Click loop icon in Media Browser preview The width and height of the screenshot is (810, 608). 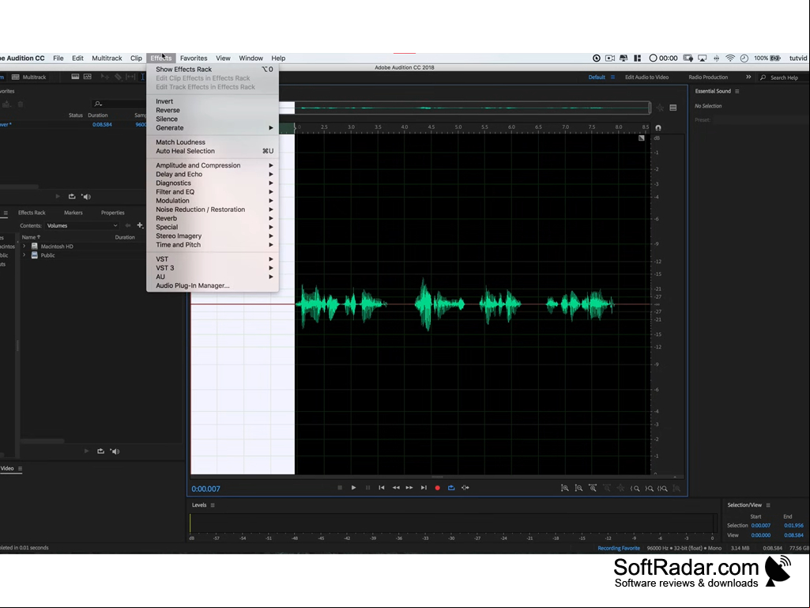100,451
